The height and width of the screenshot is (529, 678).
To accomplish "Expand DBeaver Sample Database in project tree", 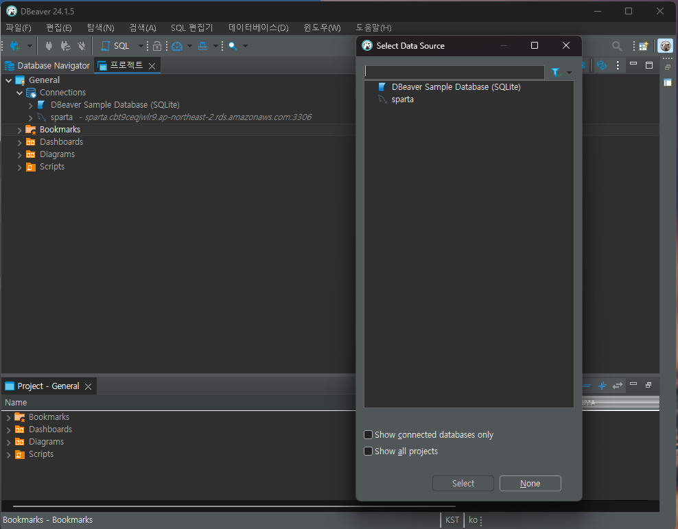I will click(x=30, y=105).
